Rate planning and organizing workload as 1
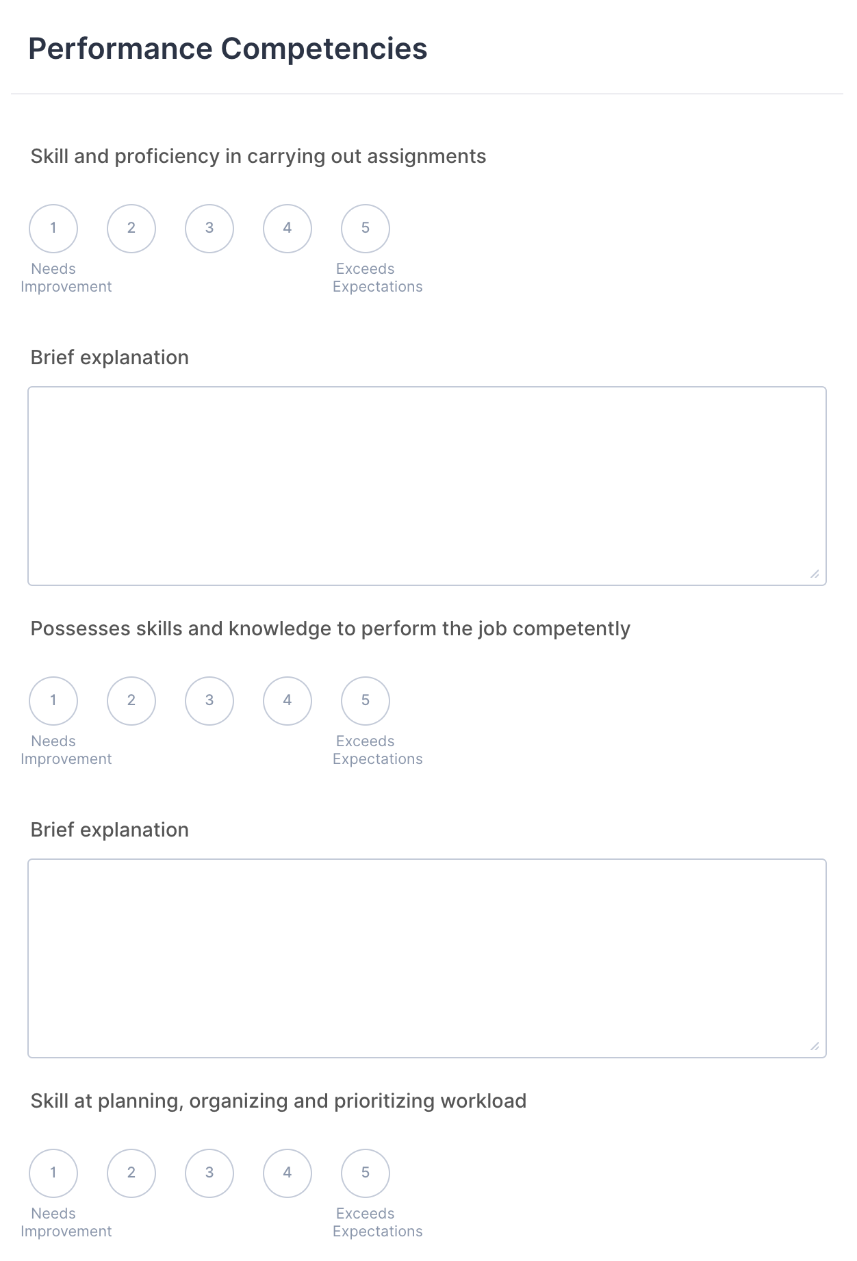The image size is (857, 1261). (x=53, y=1173)
